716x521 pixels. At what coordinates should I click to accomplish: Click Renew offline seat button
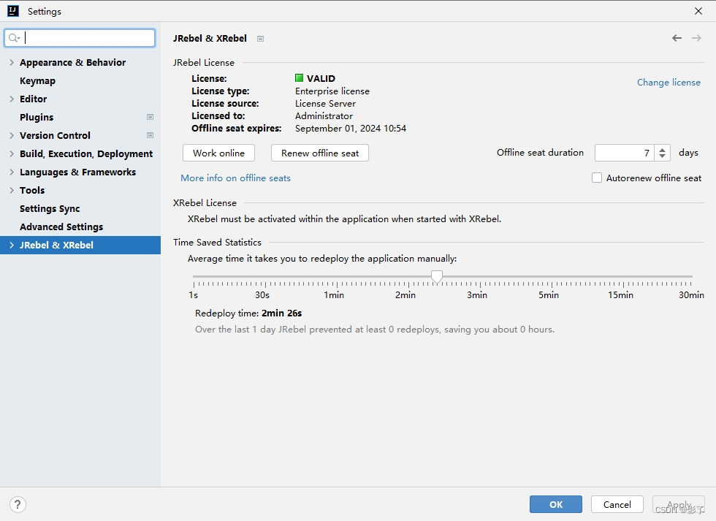coord(320,153)
